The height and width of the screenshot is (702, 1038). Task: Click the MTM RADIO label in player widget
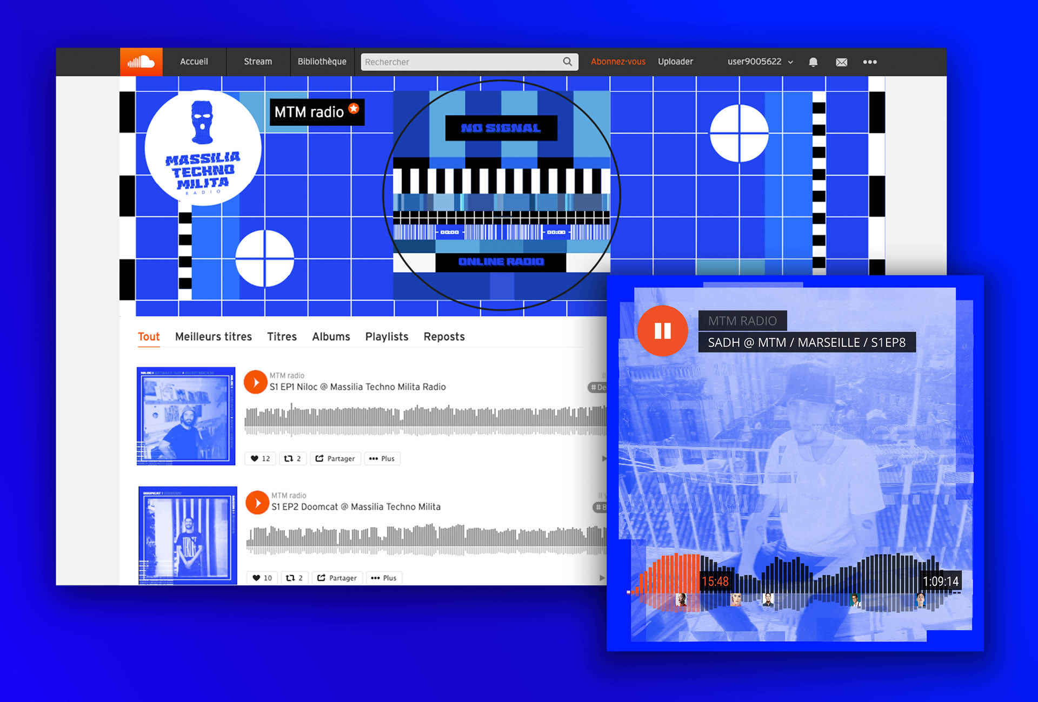tap(742, 321)
